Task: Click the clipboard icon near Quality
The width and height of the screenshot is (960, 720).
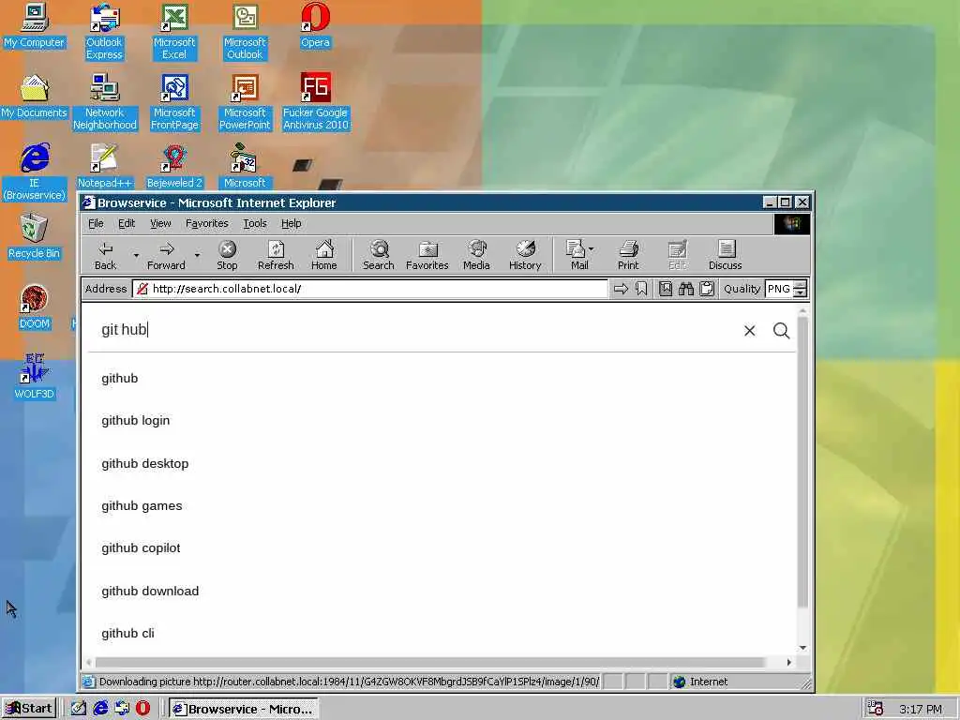Action: click(707, 289)
